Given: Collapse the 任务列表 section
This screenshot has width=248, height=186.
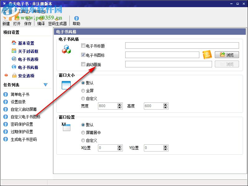Looking at the screenshot, I should pyautogui.click(x=46, y=84).
